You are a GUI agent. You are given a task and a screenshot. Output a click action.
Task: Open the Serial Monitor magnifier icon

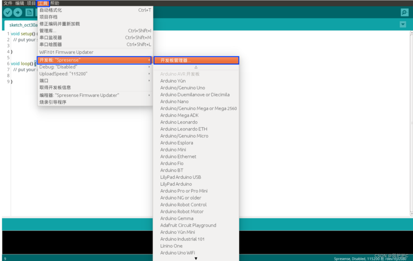[x=404, y=12]
